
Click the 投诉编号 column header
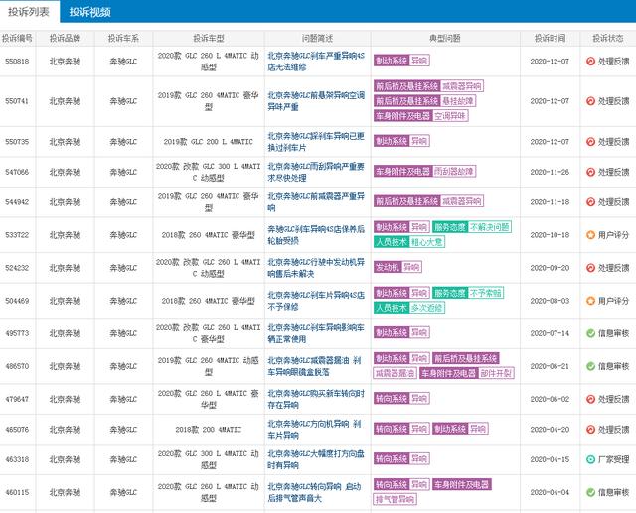17,38
